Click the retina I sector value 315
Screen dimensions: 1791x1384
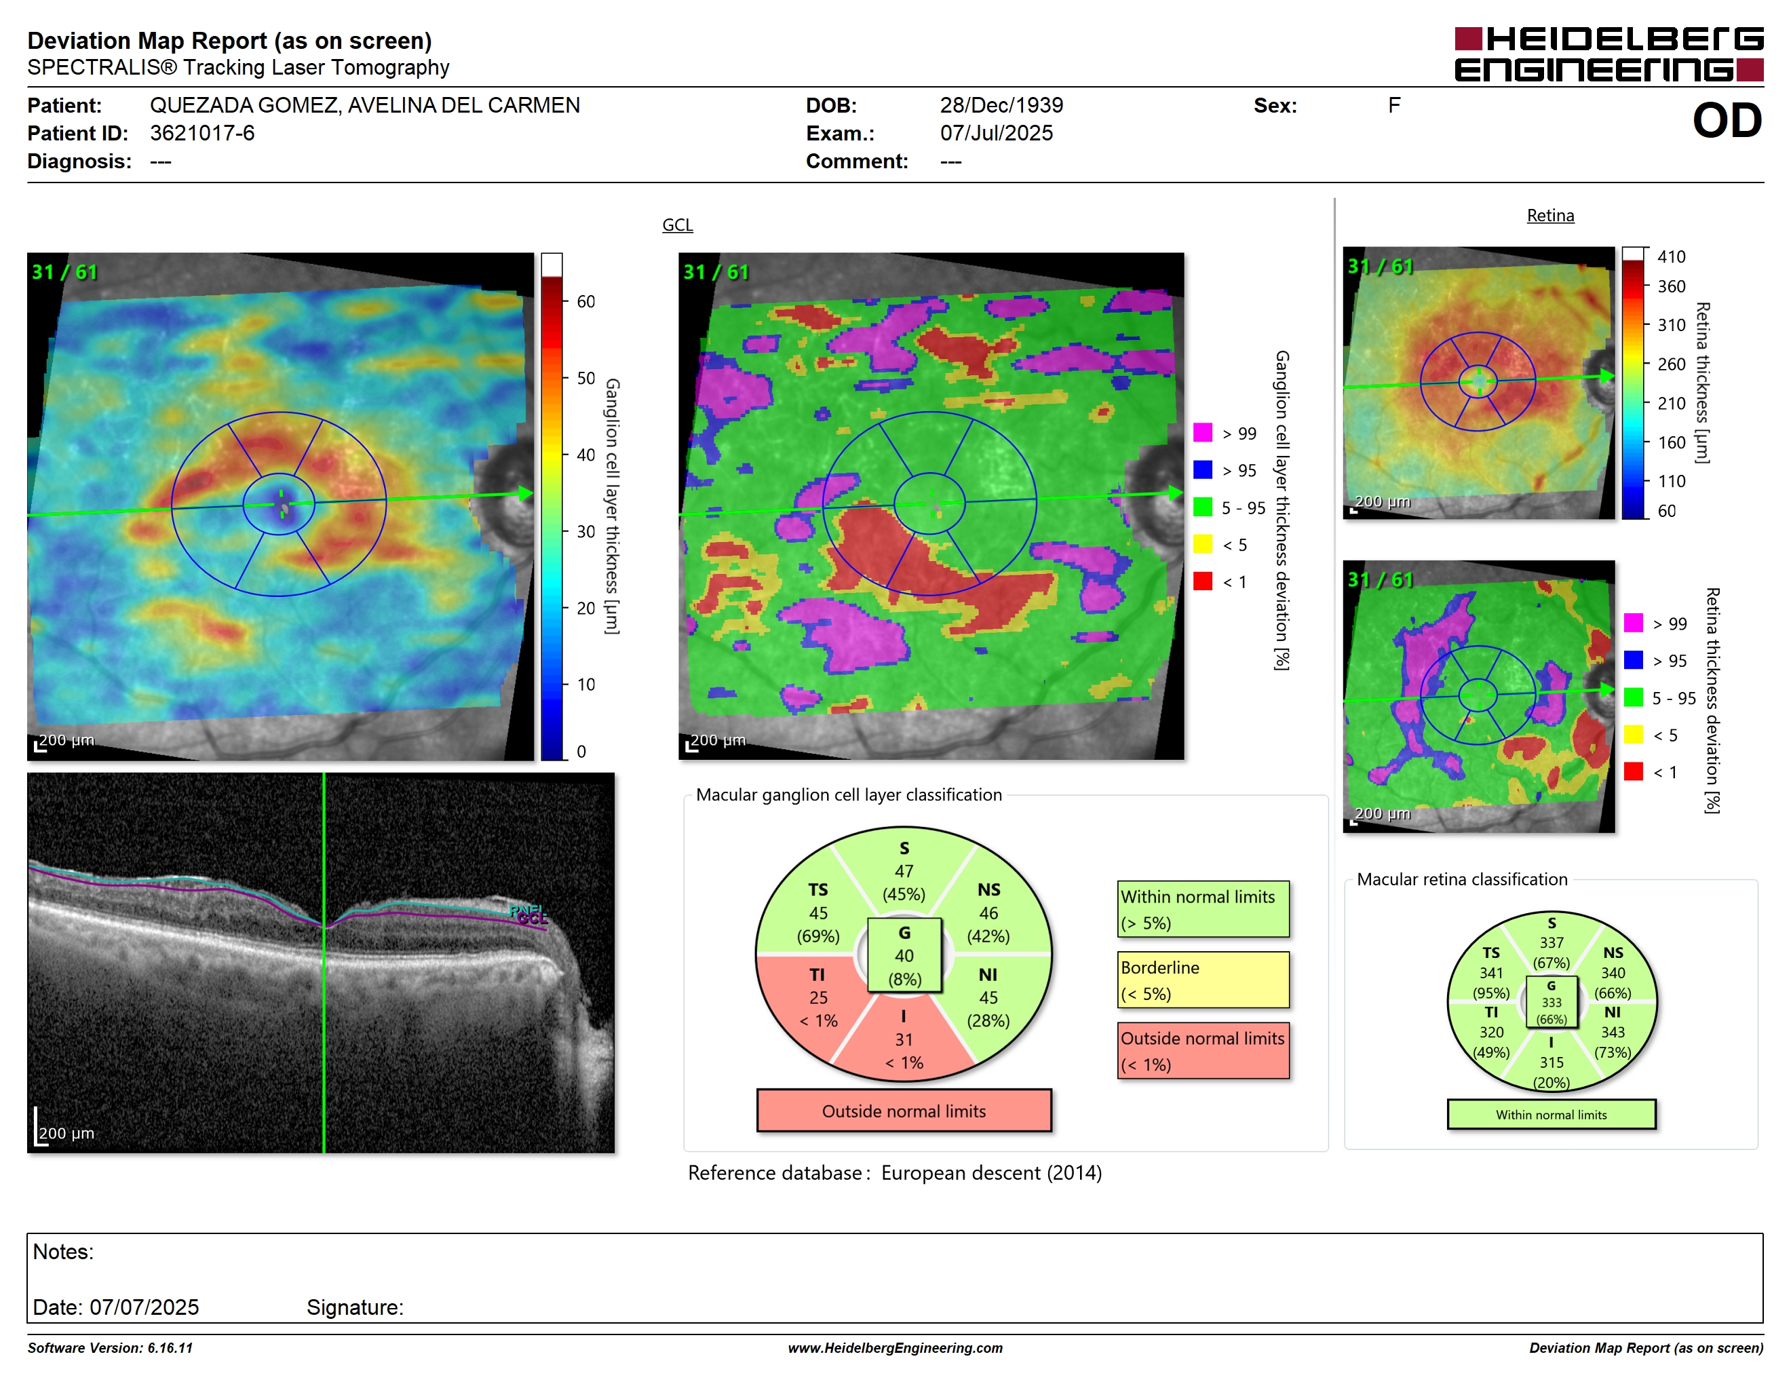[1552, 1062]
